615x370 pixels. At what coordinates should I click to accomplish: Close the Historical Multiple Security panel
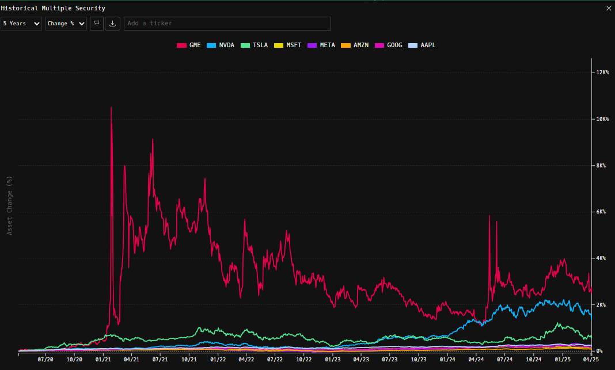[609, 8]
